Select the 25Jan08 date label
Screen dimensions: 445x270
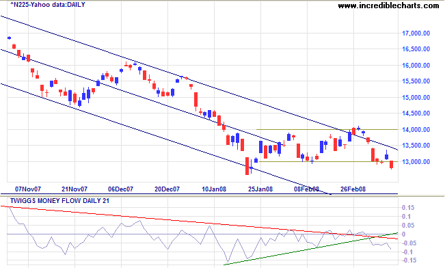[x=260, y=189]
